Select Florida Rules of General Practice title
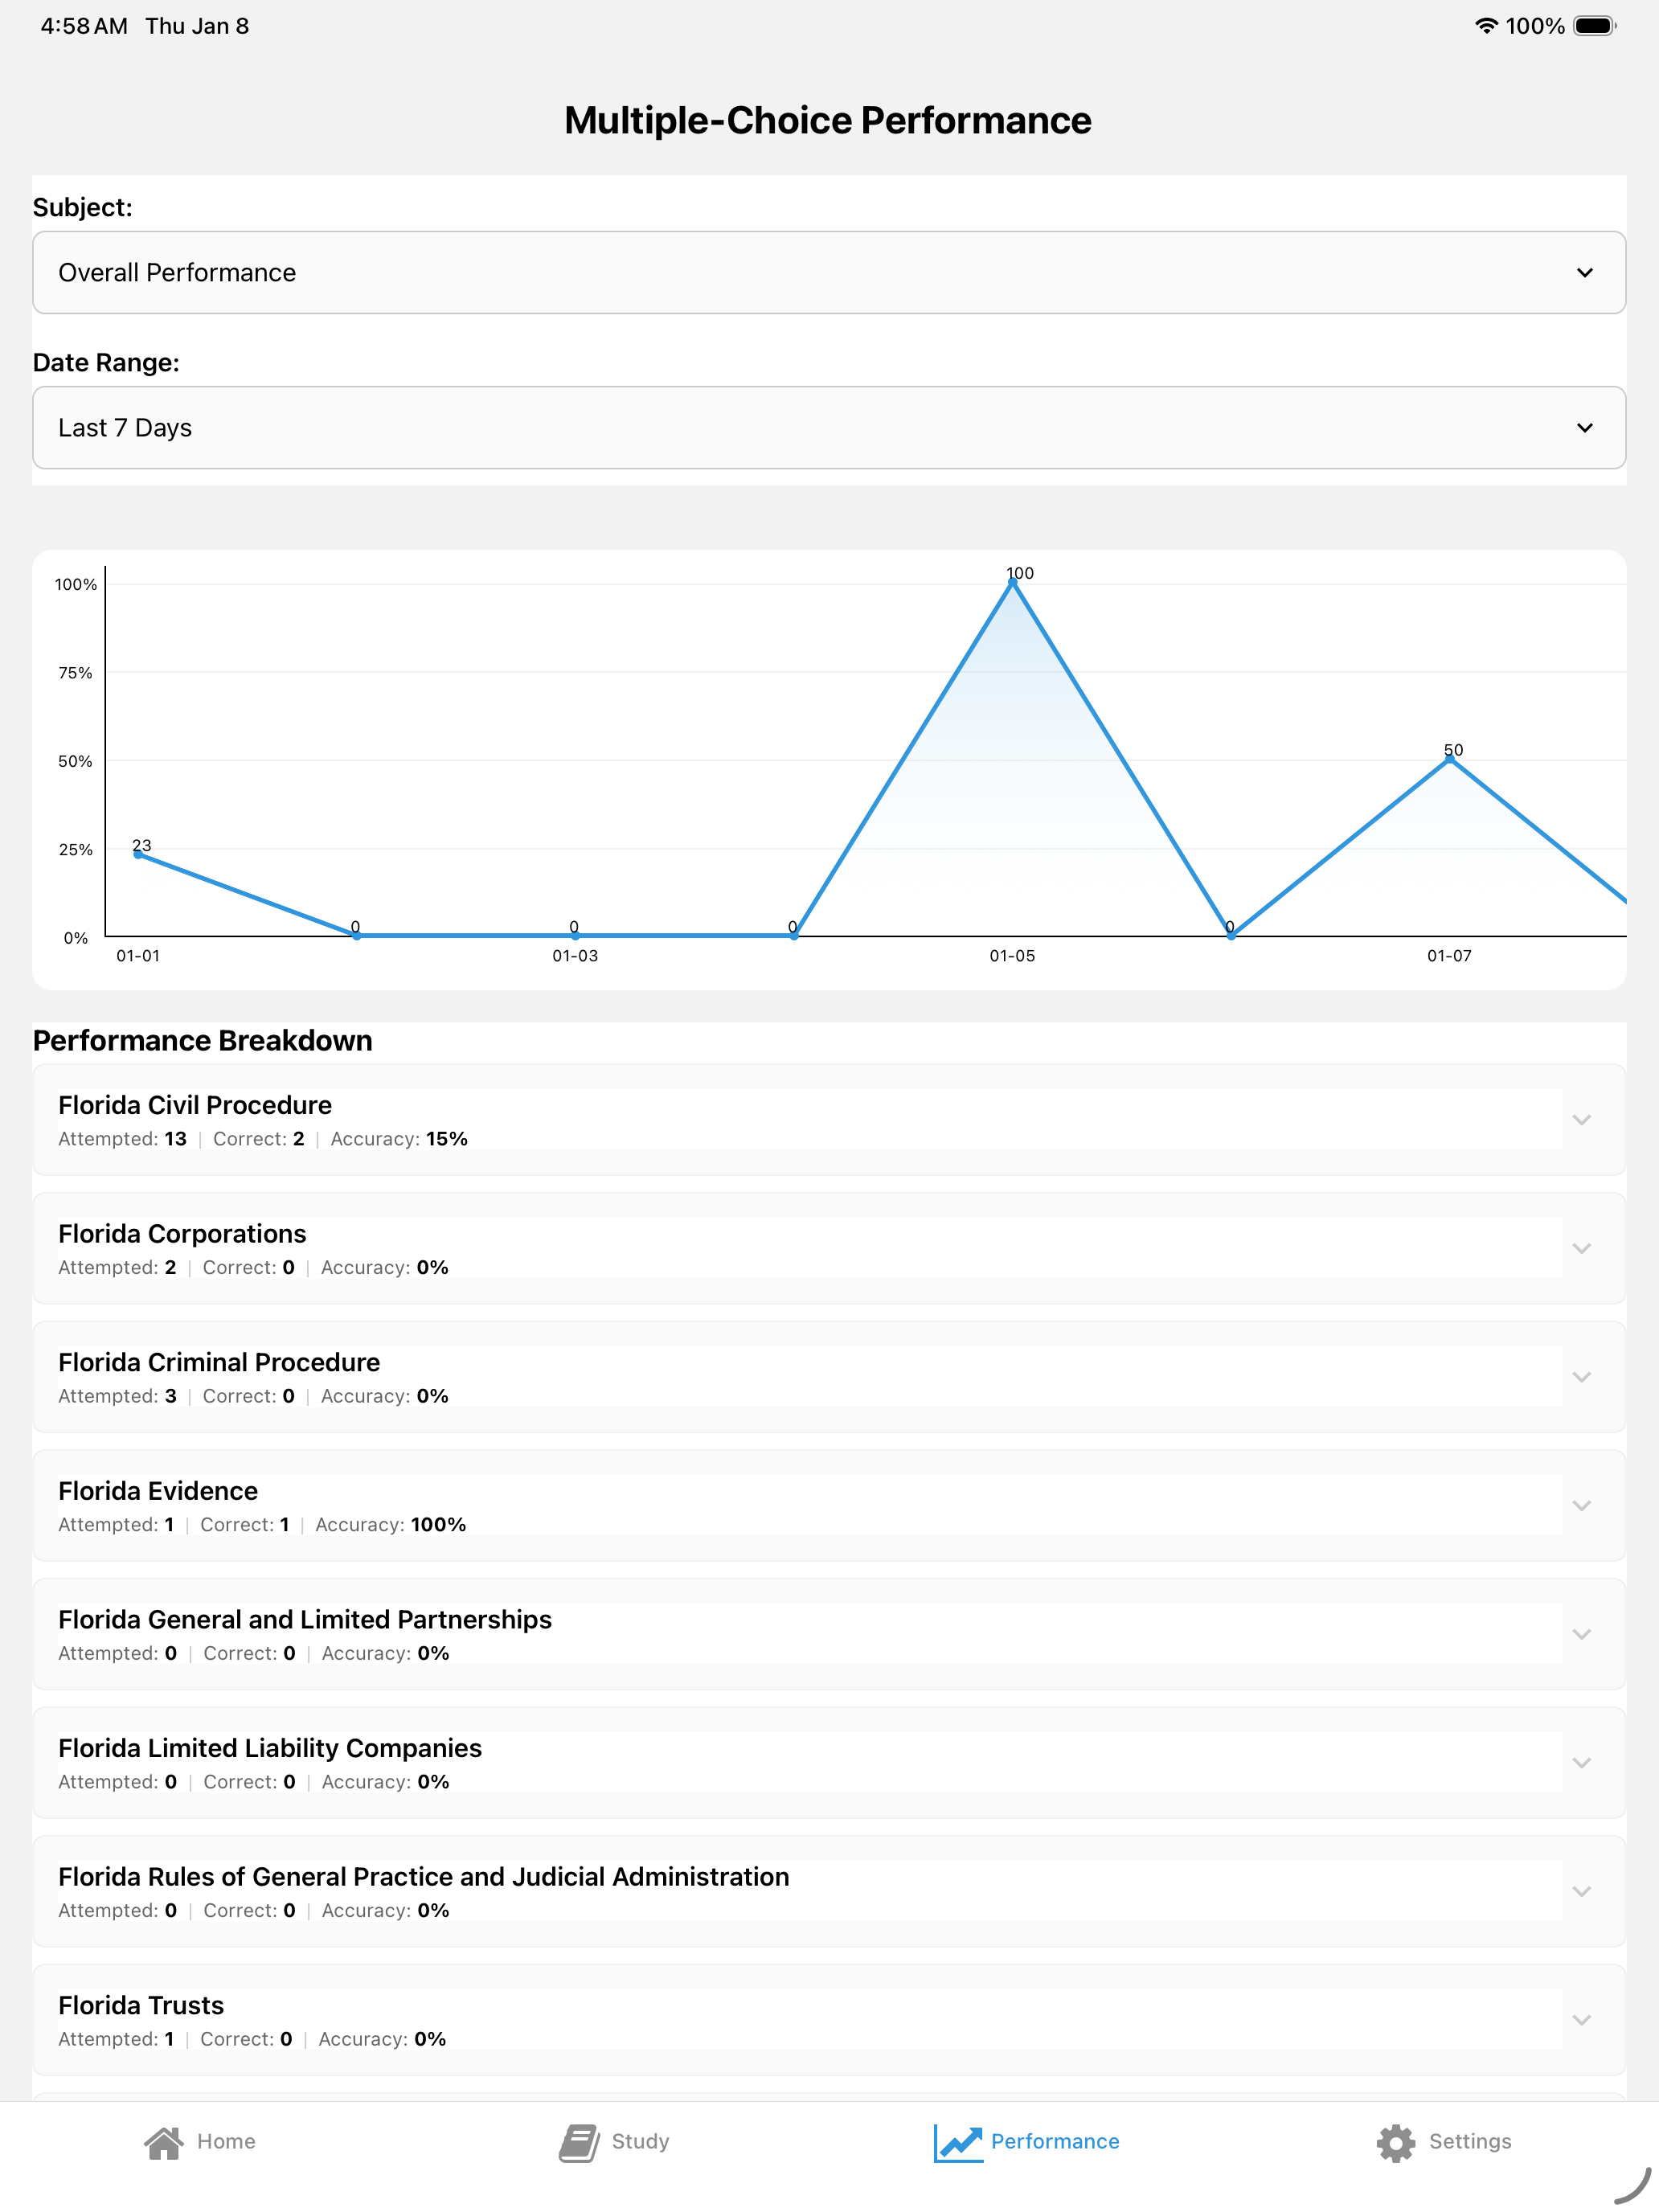The width and height of the screenshot is (1659, 2212). click(424, 1876)
